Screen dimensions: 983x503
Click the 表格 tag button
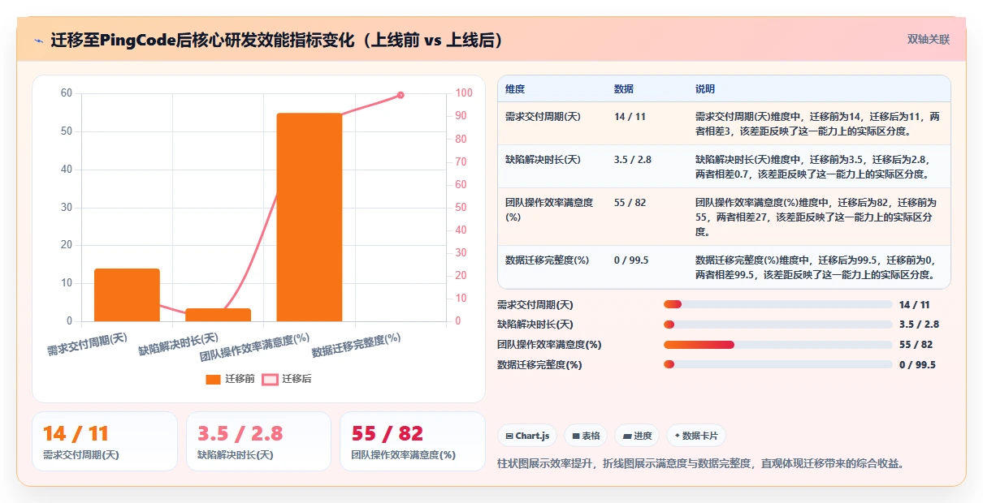586,436
